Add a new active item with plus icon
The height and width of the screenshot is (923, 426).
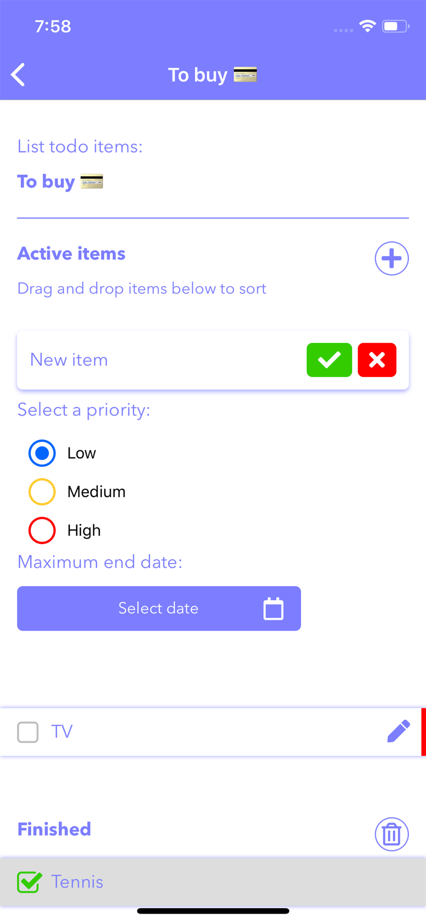(391, 258)
